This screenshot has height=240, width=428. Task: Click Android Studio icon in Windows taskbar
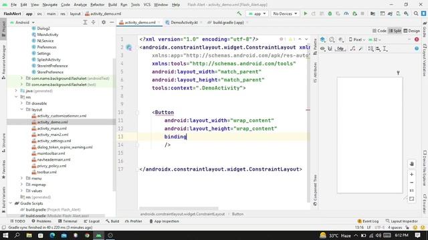[x=98, y=235]
